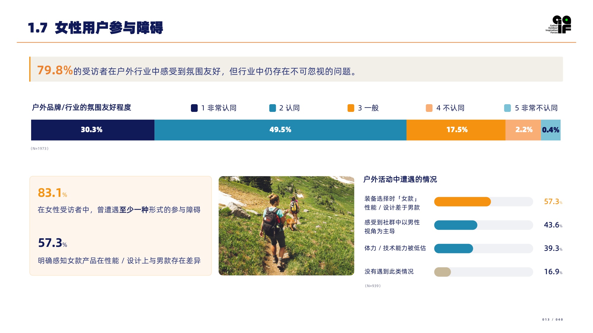593x333 pixels.
Task: Click the 43.6% value beside the bar
Action: point(553,225)
